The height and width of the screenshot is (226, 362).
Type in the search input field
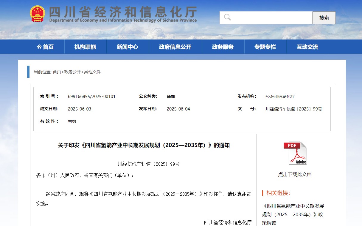271,18
